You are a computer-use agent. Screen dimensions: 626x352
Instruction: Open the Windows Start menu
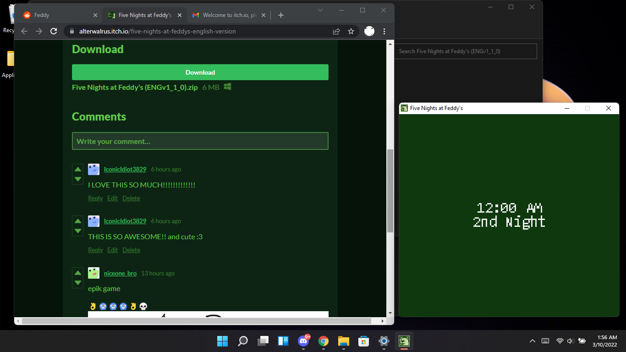(222, 341)
